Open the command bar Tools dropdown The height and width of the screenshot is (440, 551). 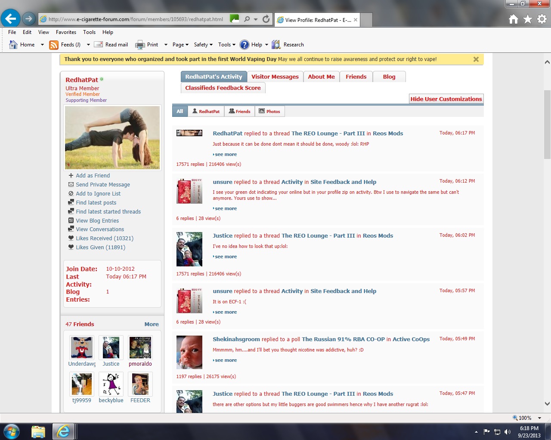pos(227,45)
